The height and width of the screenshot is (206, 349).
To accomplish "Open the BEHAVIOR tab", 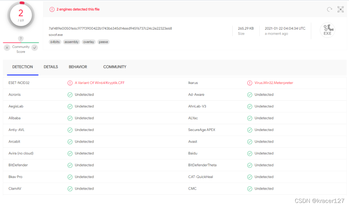I will [78, 67].
